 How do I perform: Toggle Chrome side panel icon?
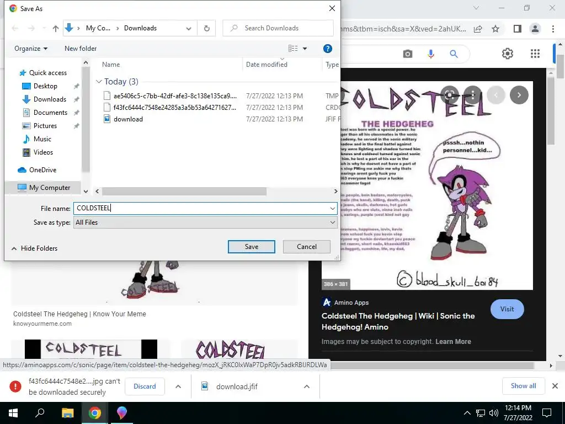(518, 29)
